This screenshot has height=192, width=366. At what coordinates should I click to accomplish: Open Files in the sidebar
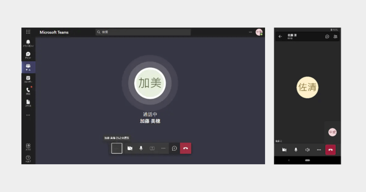[28, 103]
